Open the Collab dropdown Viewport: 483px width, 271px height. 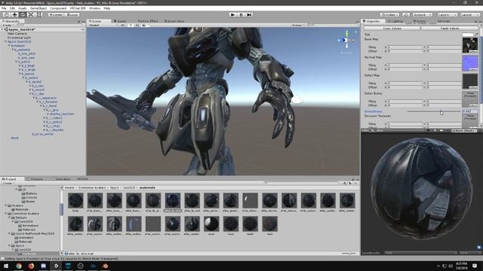click(x=389, y=14)
